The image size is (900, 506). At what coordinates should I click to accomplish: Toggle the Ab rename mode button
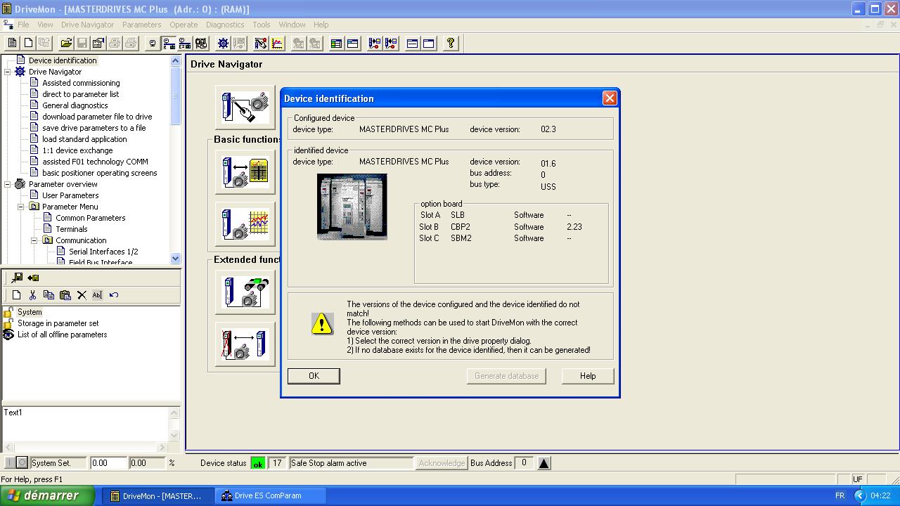coord(98,295)
